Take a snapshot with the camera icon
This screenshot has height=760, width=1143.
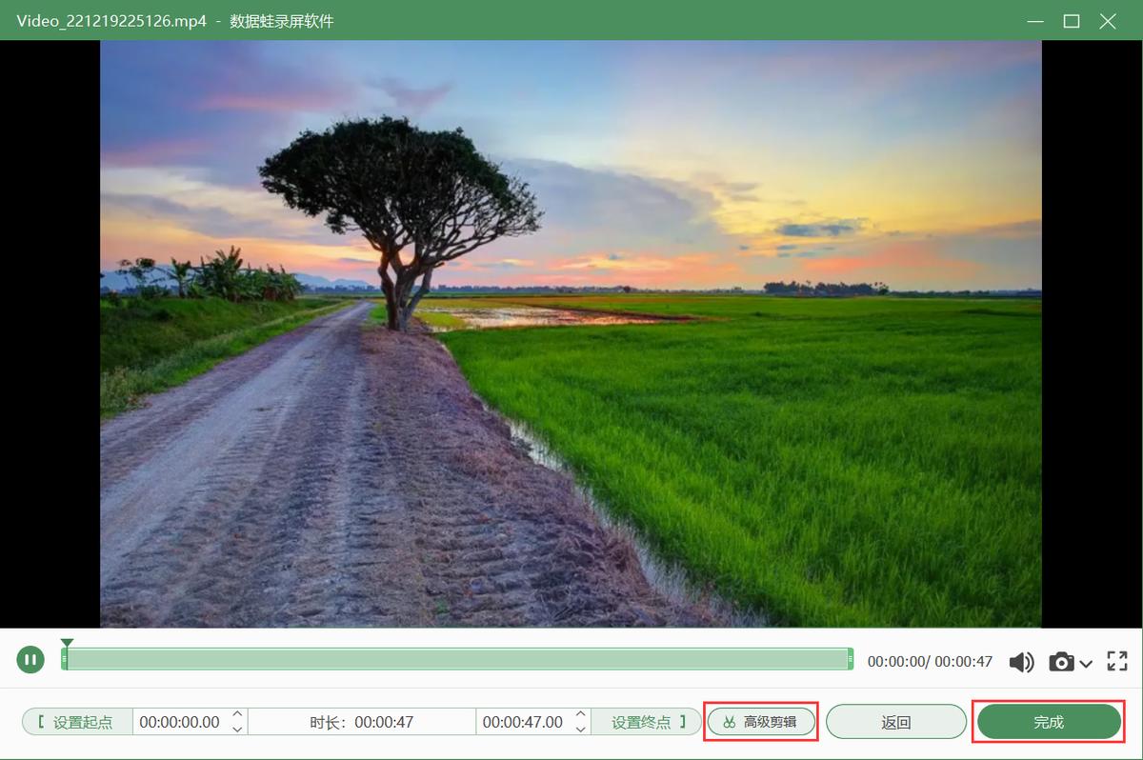[1061, 662]
